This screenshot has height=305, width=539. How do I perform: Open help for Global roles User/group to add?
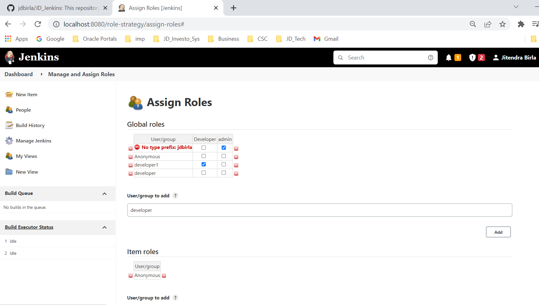coord(175,196)
